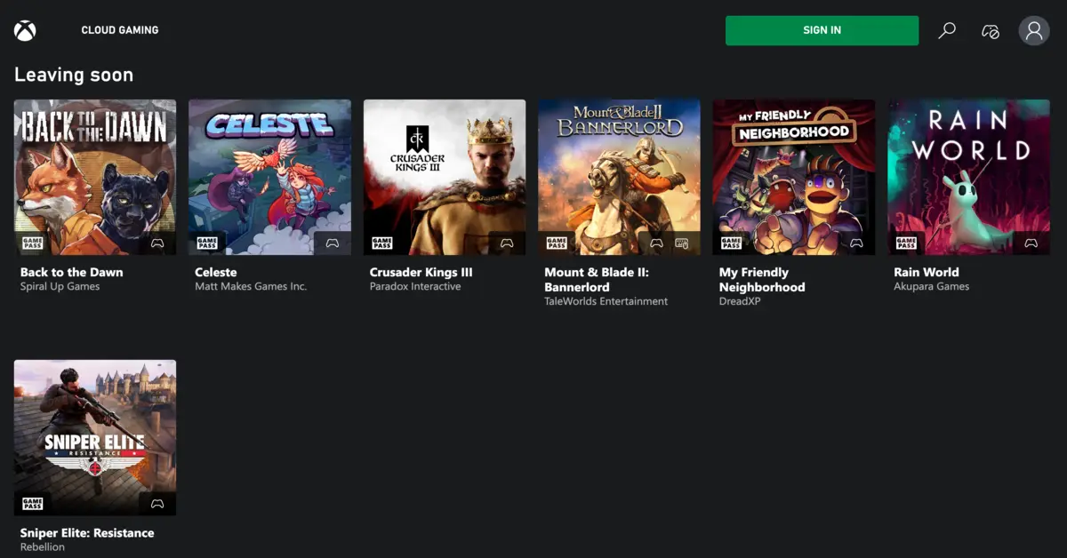Open the Celeste title link
Screen dimensions: 1067x558
[216, 273]
